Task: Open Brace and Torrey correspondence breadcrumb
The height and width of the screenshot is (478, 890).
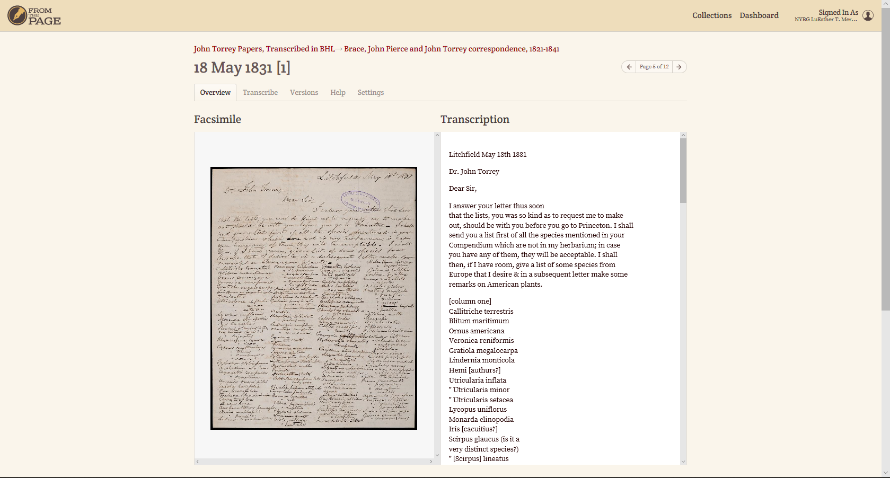Action: (451, 49)
